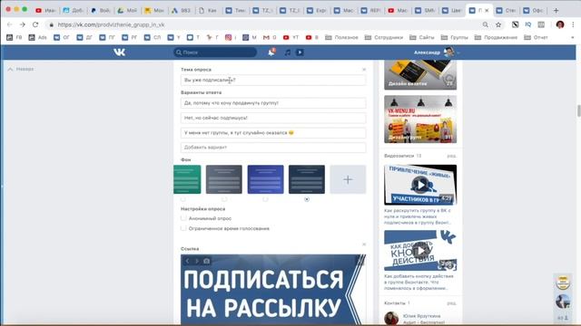Viewport: 581px width, 326px height.
Task: Play the video about attracting live members
Action: (419, 185)
